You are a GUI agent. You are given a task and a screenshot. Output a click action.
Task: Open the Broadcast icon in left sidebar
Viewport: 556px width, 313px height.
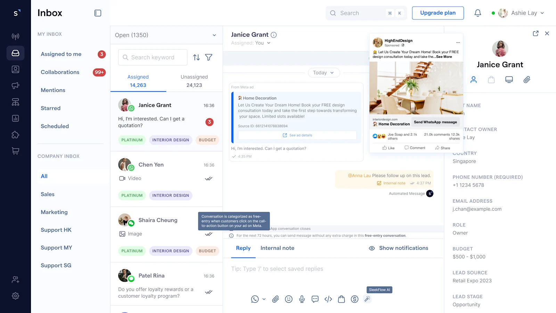tap(15, 36)
